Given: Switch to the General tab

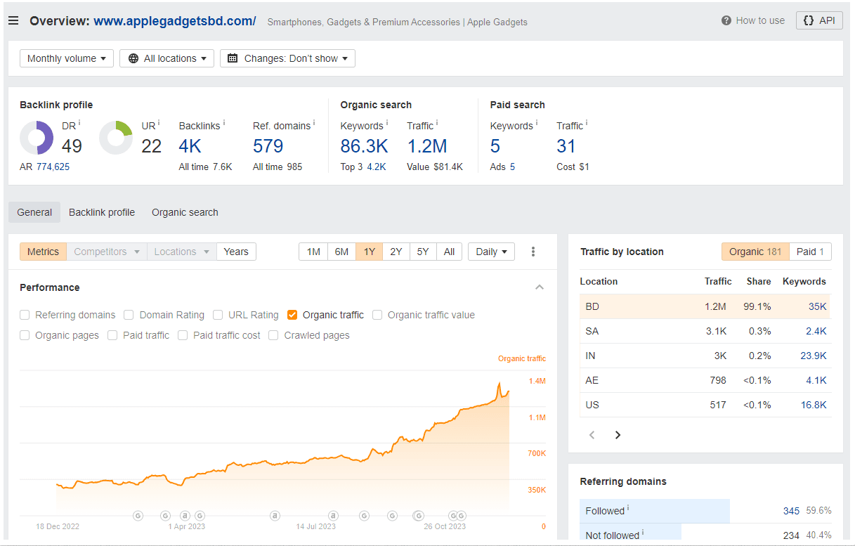Looking at the screenshot, I should pyautogui.click(x=34, y=212).
